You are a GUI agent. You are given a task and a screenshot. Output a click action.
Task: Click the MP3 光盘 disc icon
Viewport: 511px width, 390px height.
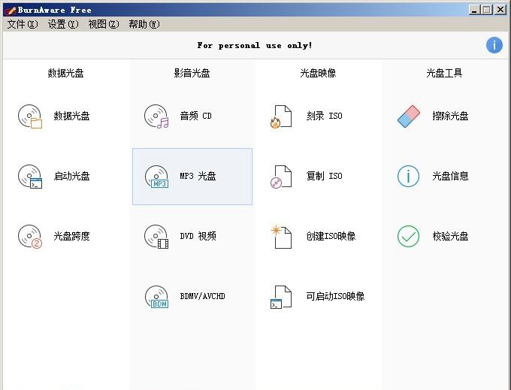(x=156, y=177)
